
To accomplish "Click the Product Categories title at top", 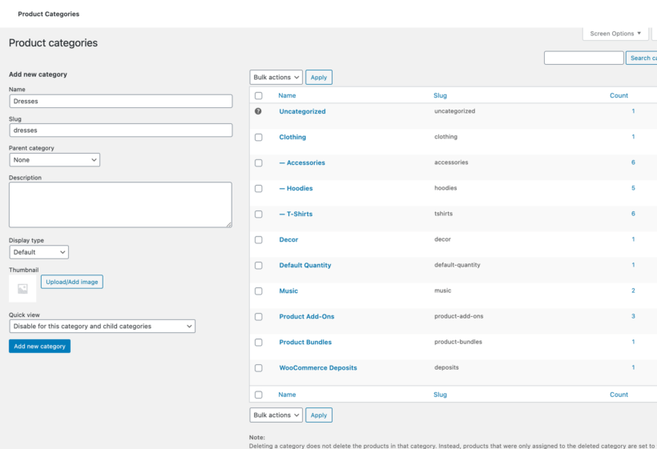I will [x=49, y=14].
